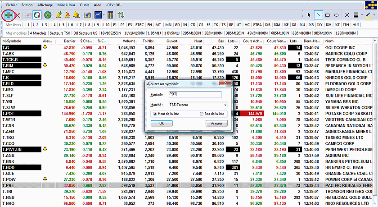
Task: Select the arrow pointer tool
Action: pos(309,15)
